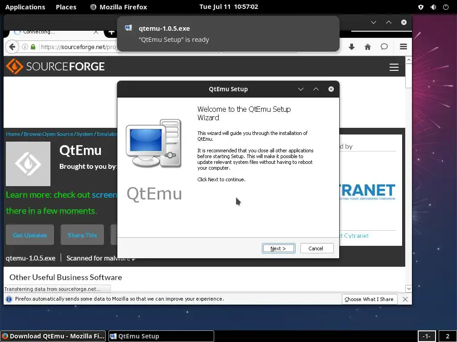457x342 pixels.
Task: Click the page scrollbar up arrow
Action: coord(409,60)
